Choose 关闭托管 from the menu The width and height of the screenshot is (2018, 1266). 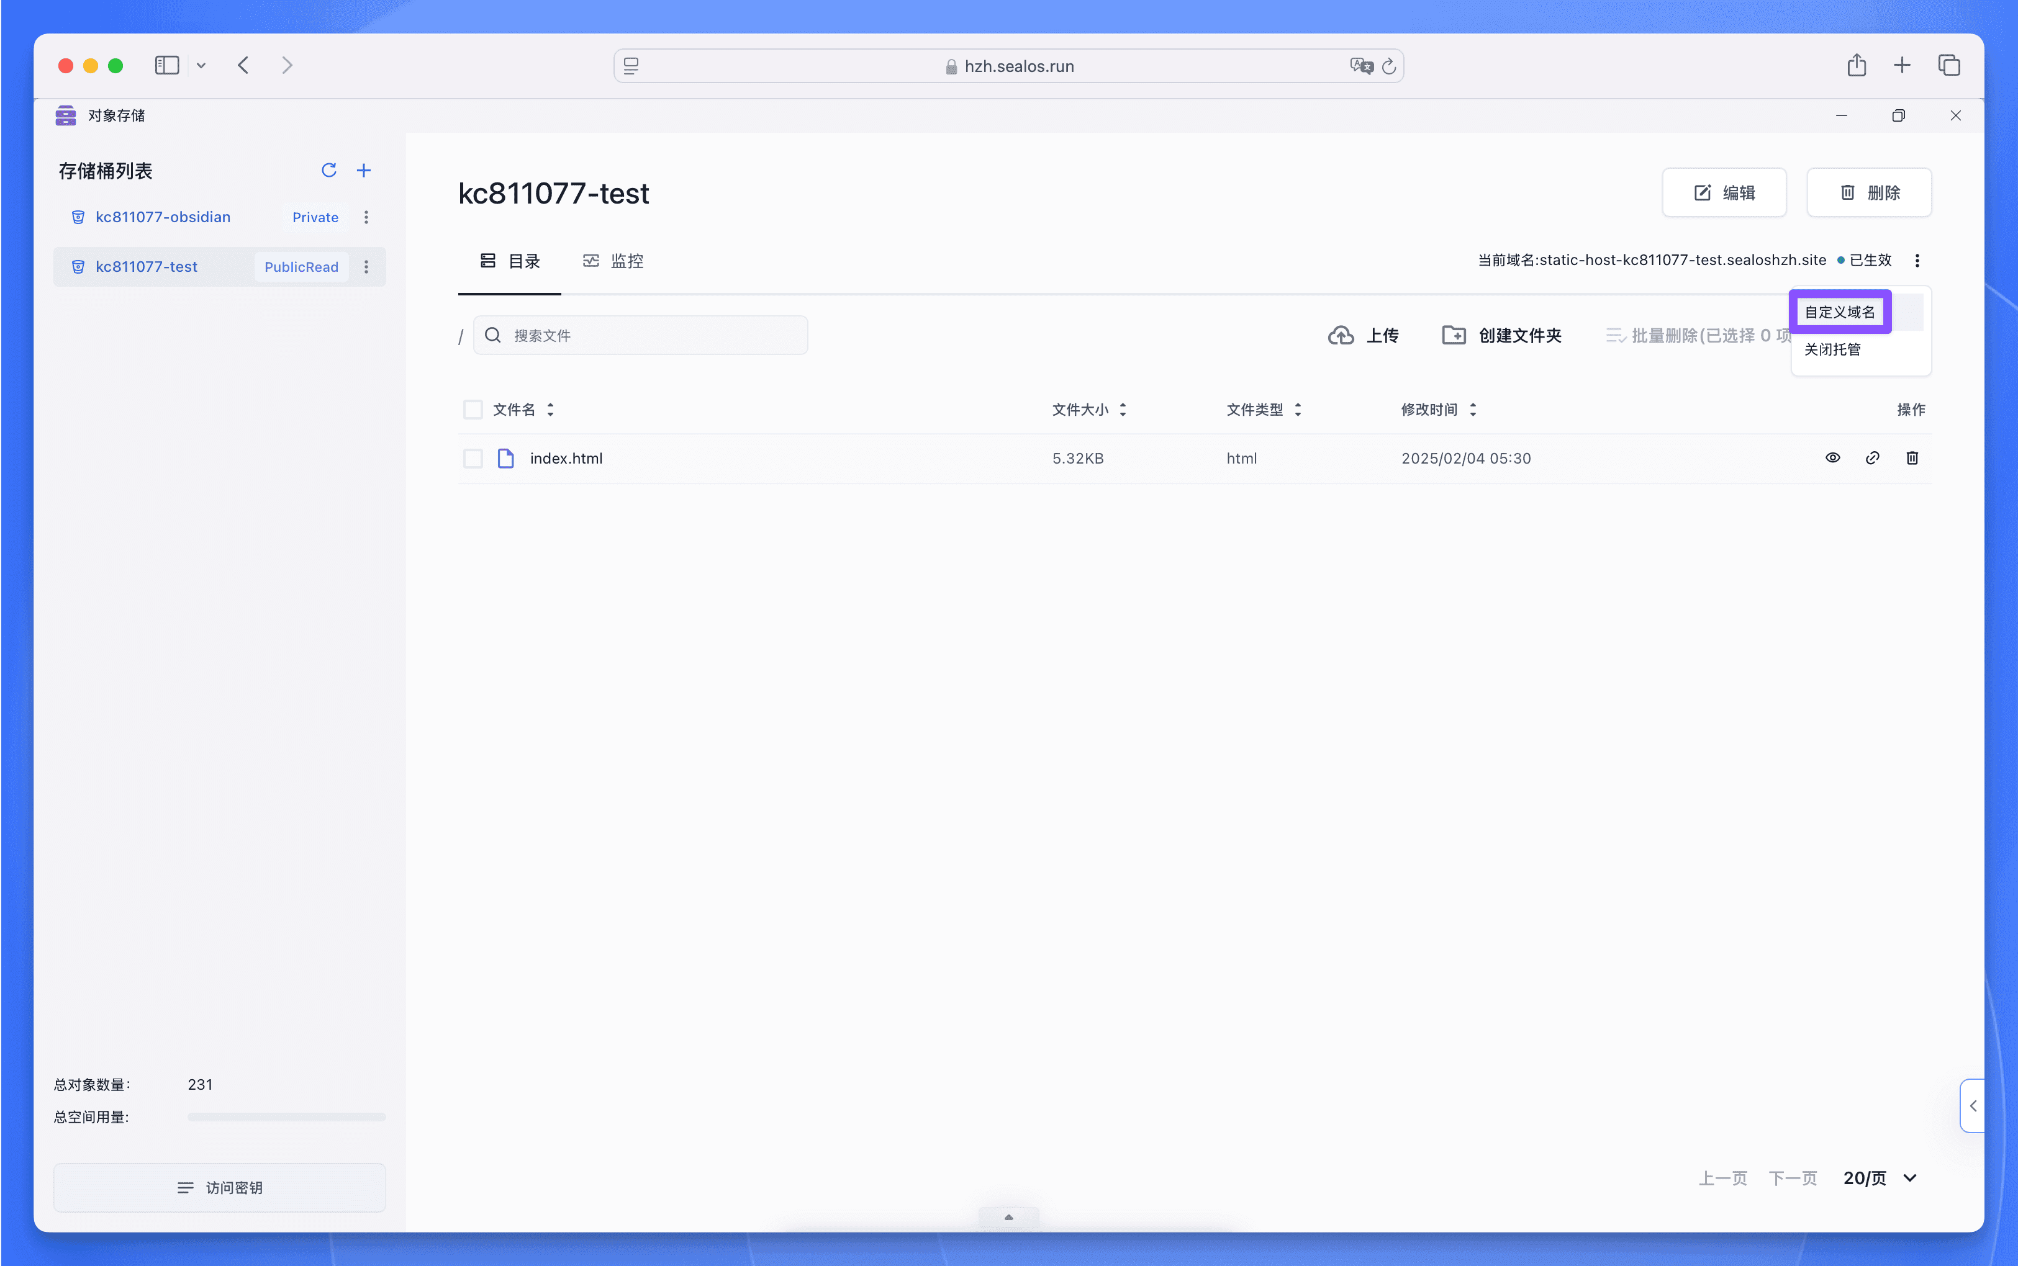[x=1832, y=350]
